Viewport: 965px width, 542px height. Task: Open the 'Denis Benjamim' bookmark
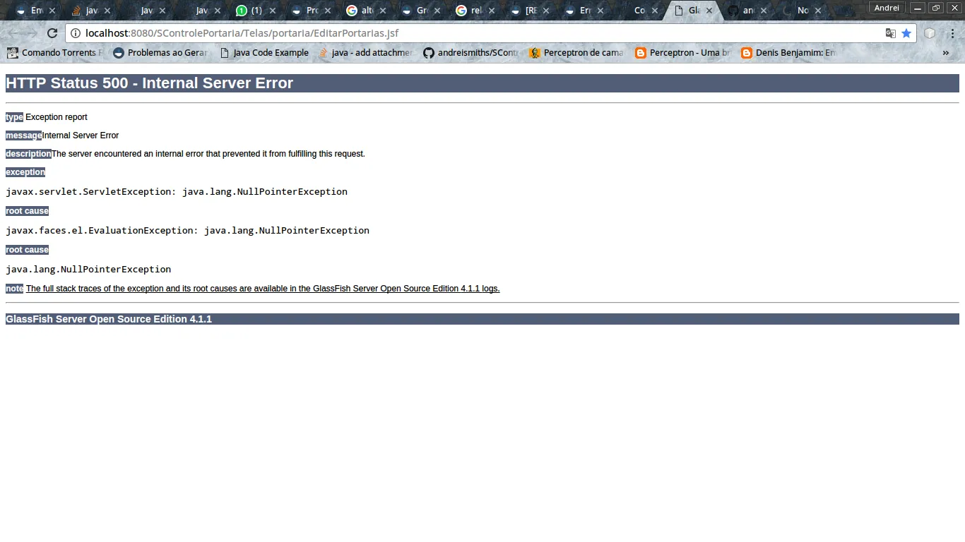coord(788,53)
